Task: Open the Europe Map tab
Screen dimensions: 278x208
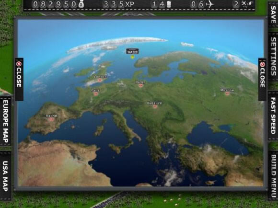Action: (x=5, y=121)
